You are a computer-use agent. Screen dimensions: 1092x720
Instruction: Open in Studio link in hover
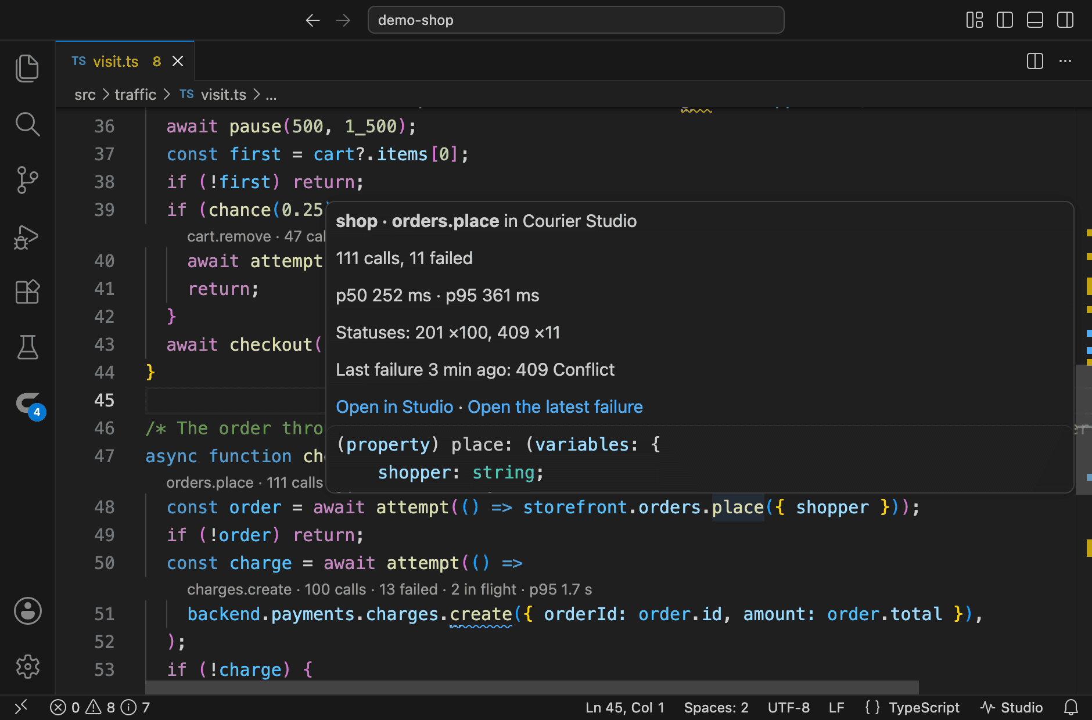394,407
